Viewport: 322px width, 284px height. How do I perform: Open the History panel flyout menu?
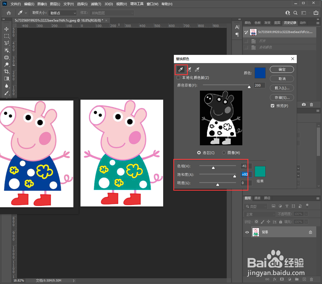click(318, 23)
